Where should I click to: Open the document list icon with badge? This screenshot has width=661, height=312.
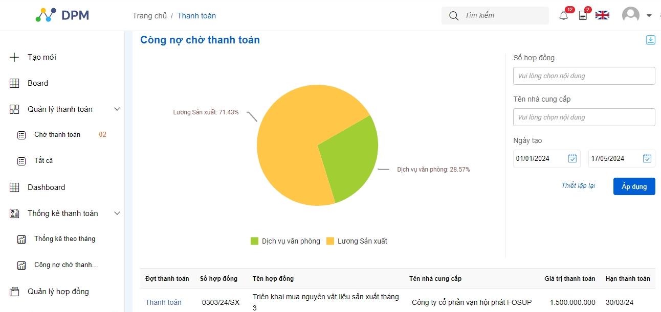click(x=583, y=16)
